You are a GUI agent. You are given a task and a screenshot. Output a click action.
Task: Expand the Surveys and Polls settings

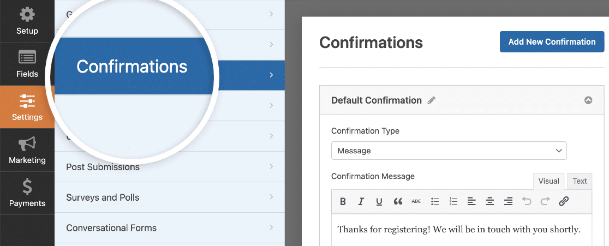pos(170,197)
